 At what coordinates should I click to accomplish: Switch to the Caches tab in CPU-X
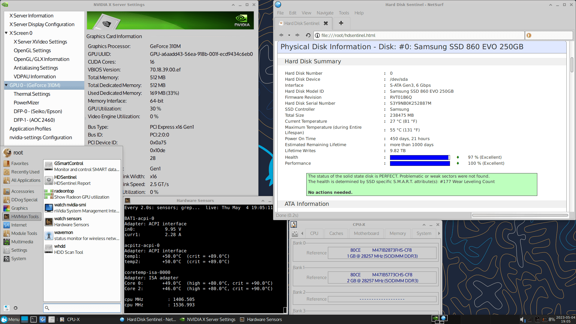pos(336,233)
